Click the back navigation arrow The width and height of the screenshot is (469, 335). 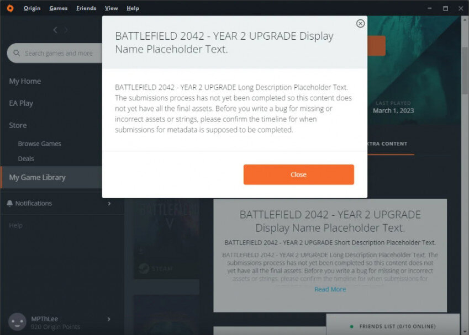[54, 30]
